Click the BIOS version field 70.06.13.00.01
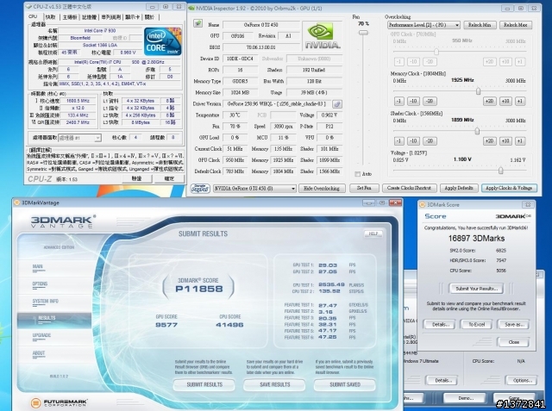 click(260, 47)
